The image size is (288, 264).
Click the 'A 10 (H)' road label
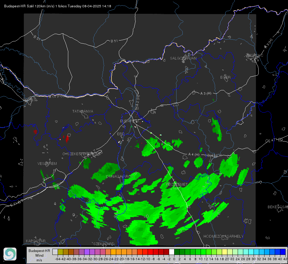(56, 96)
